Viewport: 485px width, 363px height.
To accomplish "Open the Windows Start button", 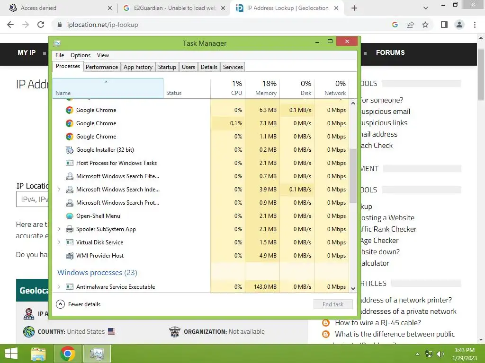I will [11, 354].
